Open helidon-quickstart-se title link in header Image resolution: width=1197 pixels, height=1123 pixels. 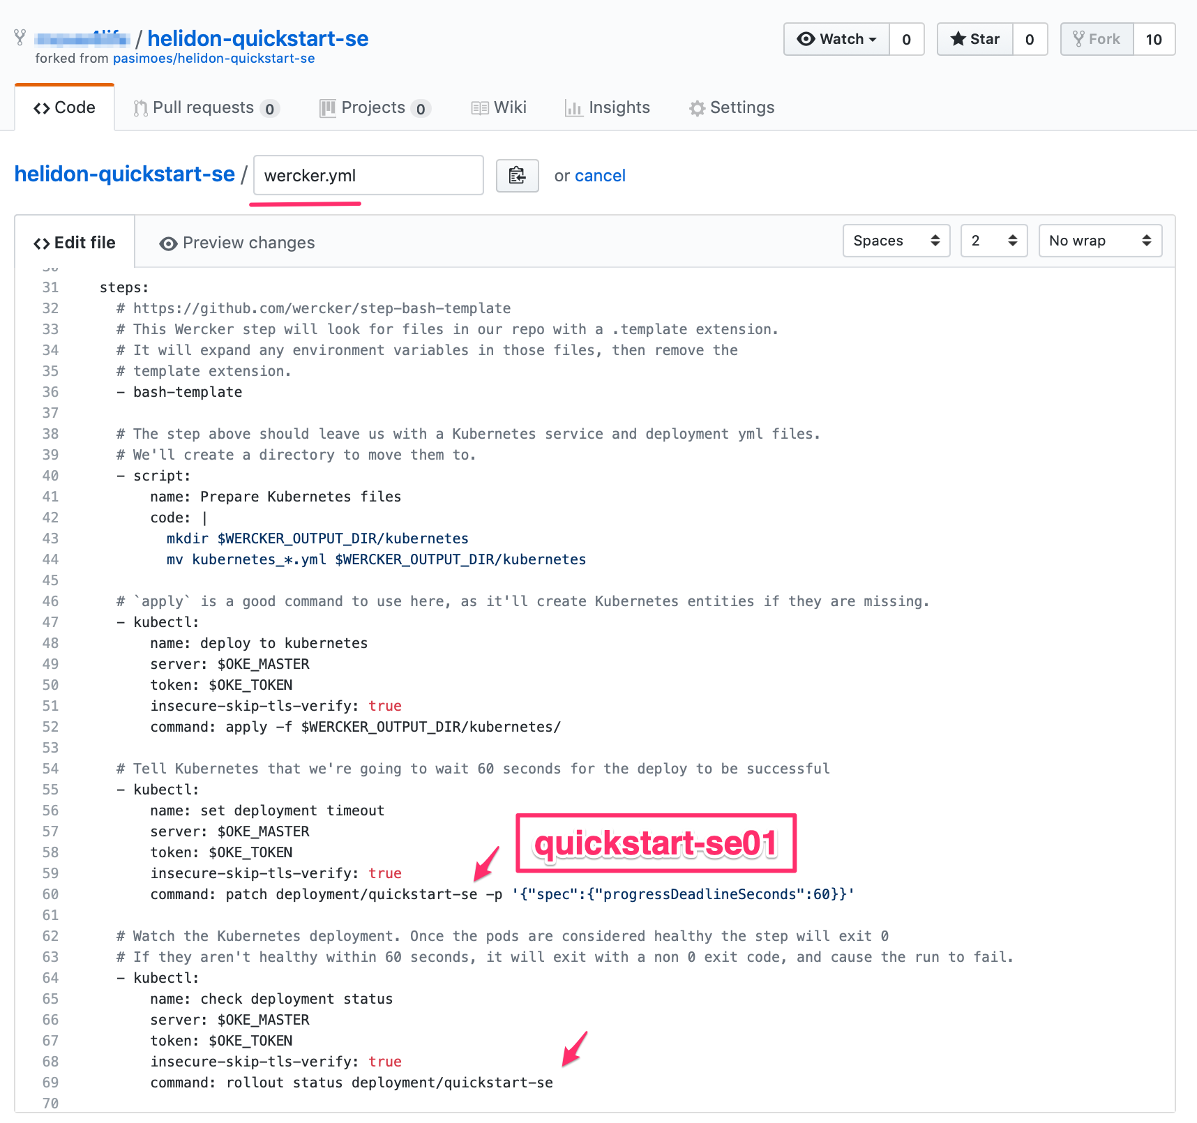pos(258,38)
